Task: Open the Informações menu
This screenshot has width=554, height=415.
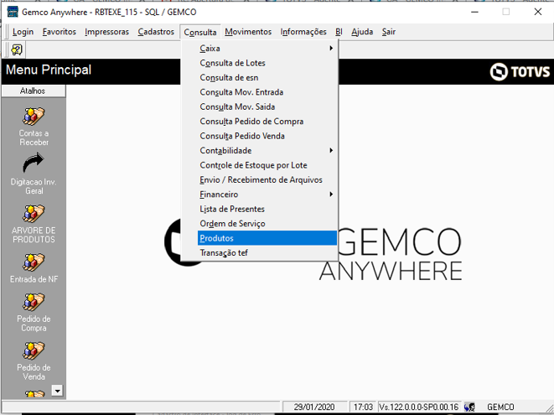Action: (303, 32)
